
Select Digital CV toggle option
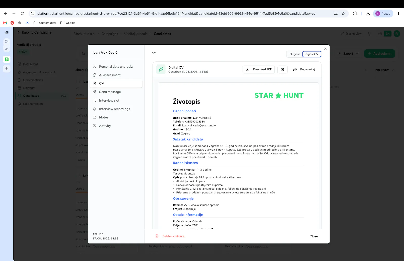click(312, 54)
